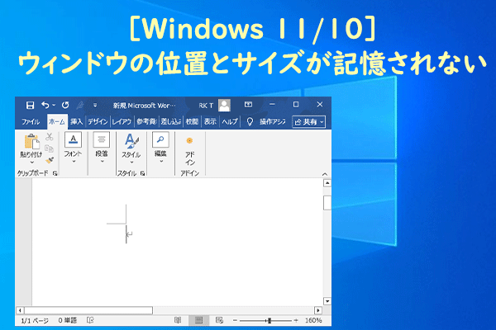Open the クリップボード dialog launcher
The width and height of the screenshot is (496, 330).
coord(55,173)
